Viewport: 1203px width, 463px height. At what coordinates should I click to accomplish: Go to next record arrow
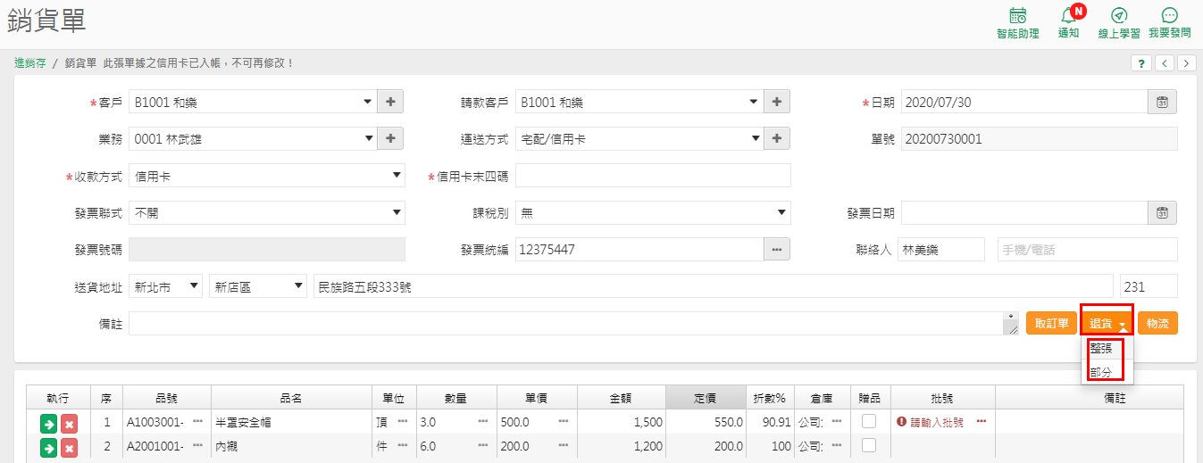point(1187,62)
